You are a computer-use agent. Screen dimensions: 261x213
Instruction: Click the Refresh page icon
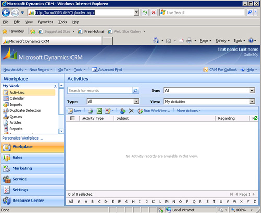pos(145,12)
